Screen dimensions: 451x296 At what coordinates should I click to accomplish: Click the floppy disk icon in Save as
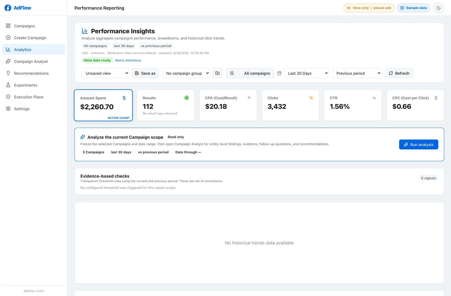(137, 73)
